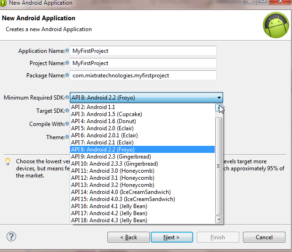Image resolution: width=292 pixels, height=252 pixels.
Task: Click the SDK list scrollbar thumb
Action: pyautogui.click(x=219, y=166)
